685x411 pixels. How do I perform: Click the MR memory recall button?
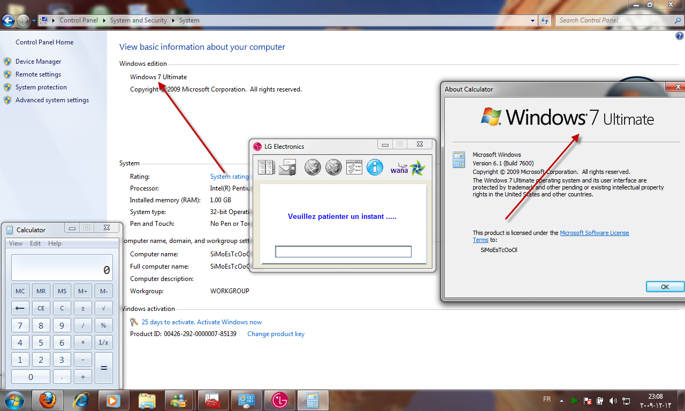(x=41, y=291)
